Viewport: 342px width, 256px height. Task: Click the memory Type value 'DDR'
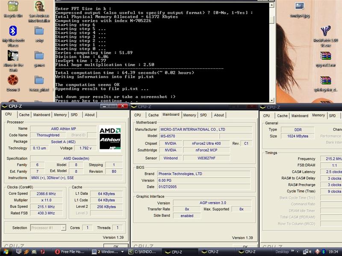coord(298,130)
